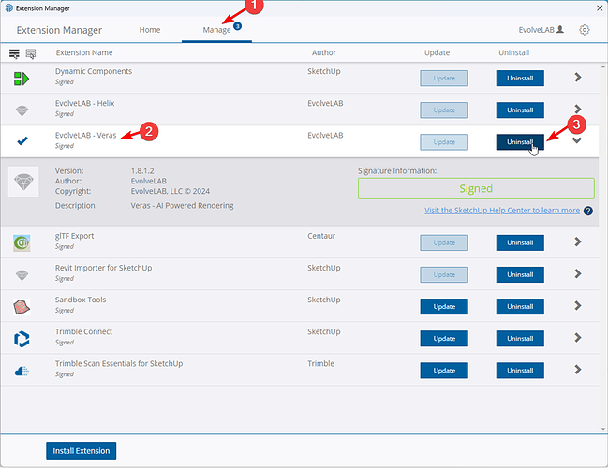Screen dimensions: 608x468
Task: Select Dynamic Components extension name
Action: click(x=94, y=71)
